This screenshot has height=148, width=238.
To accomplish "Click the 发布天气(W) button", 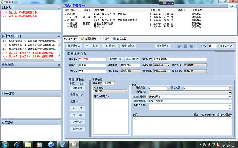I will coord(226,46).
